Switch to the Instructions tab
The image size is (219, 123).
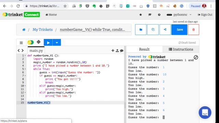click(x=181, y=49)
